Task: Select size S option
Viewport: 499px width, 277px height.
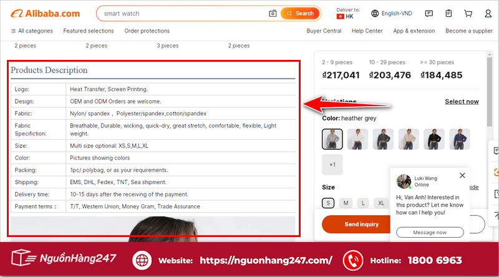Action: pos(327,203)
